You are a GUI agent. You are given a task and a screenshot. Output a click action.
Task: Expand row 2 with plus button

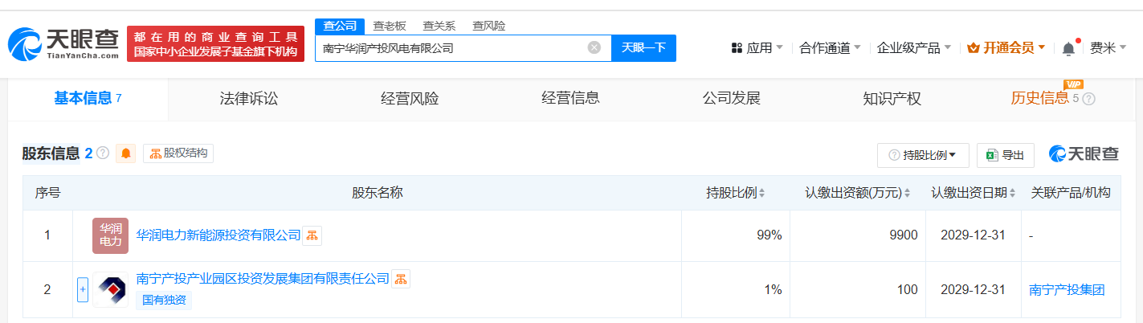pyautogui.click(x=83, y=290)
